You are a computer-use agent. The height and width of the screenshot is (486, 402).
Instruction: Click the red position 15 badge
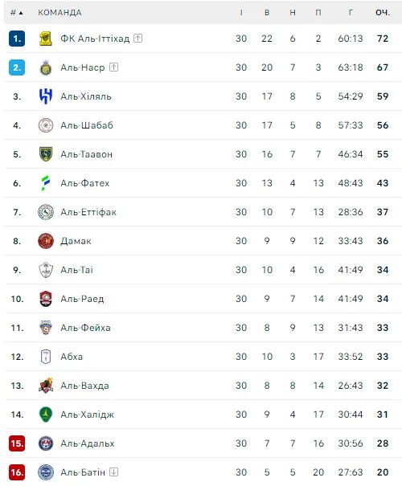coord(17,443)
